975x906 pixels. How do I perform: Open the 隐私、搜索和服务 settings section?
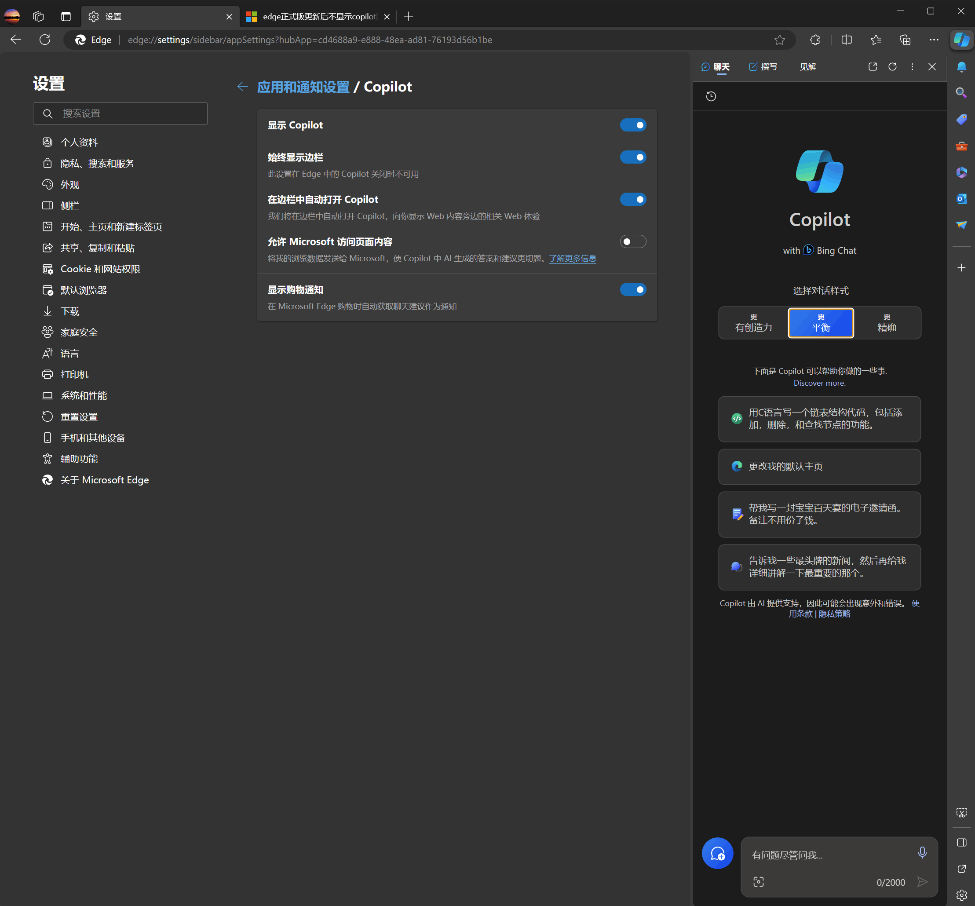[x=97, y=163]
